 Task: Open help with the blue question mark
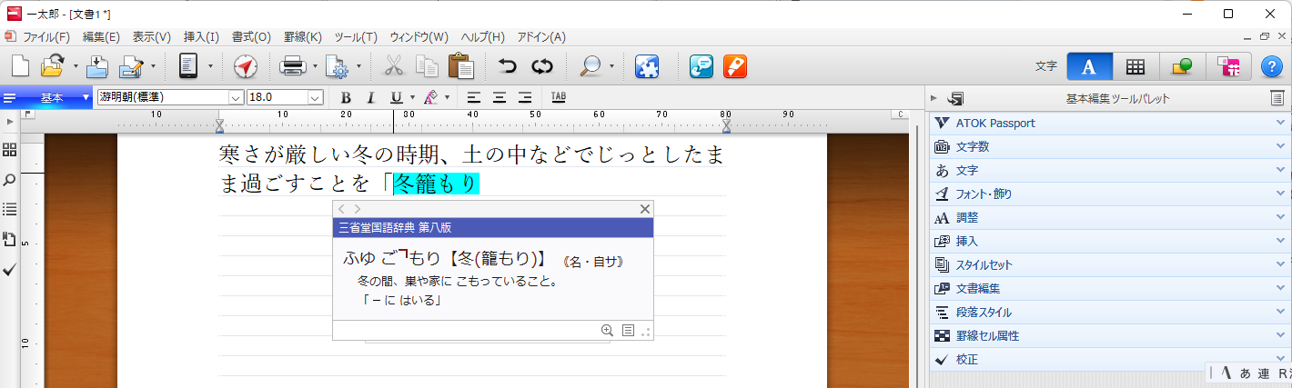(x=1271, y=66)
